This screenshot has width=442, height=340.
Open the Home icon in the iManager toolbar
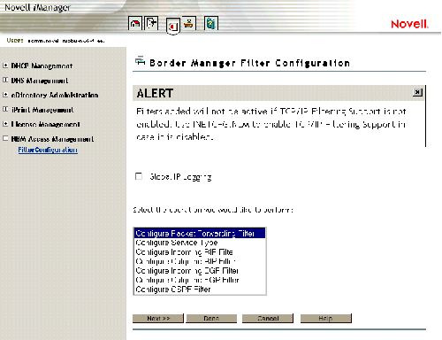(x=135, y=23)
